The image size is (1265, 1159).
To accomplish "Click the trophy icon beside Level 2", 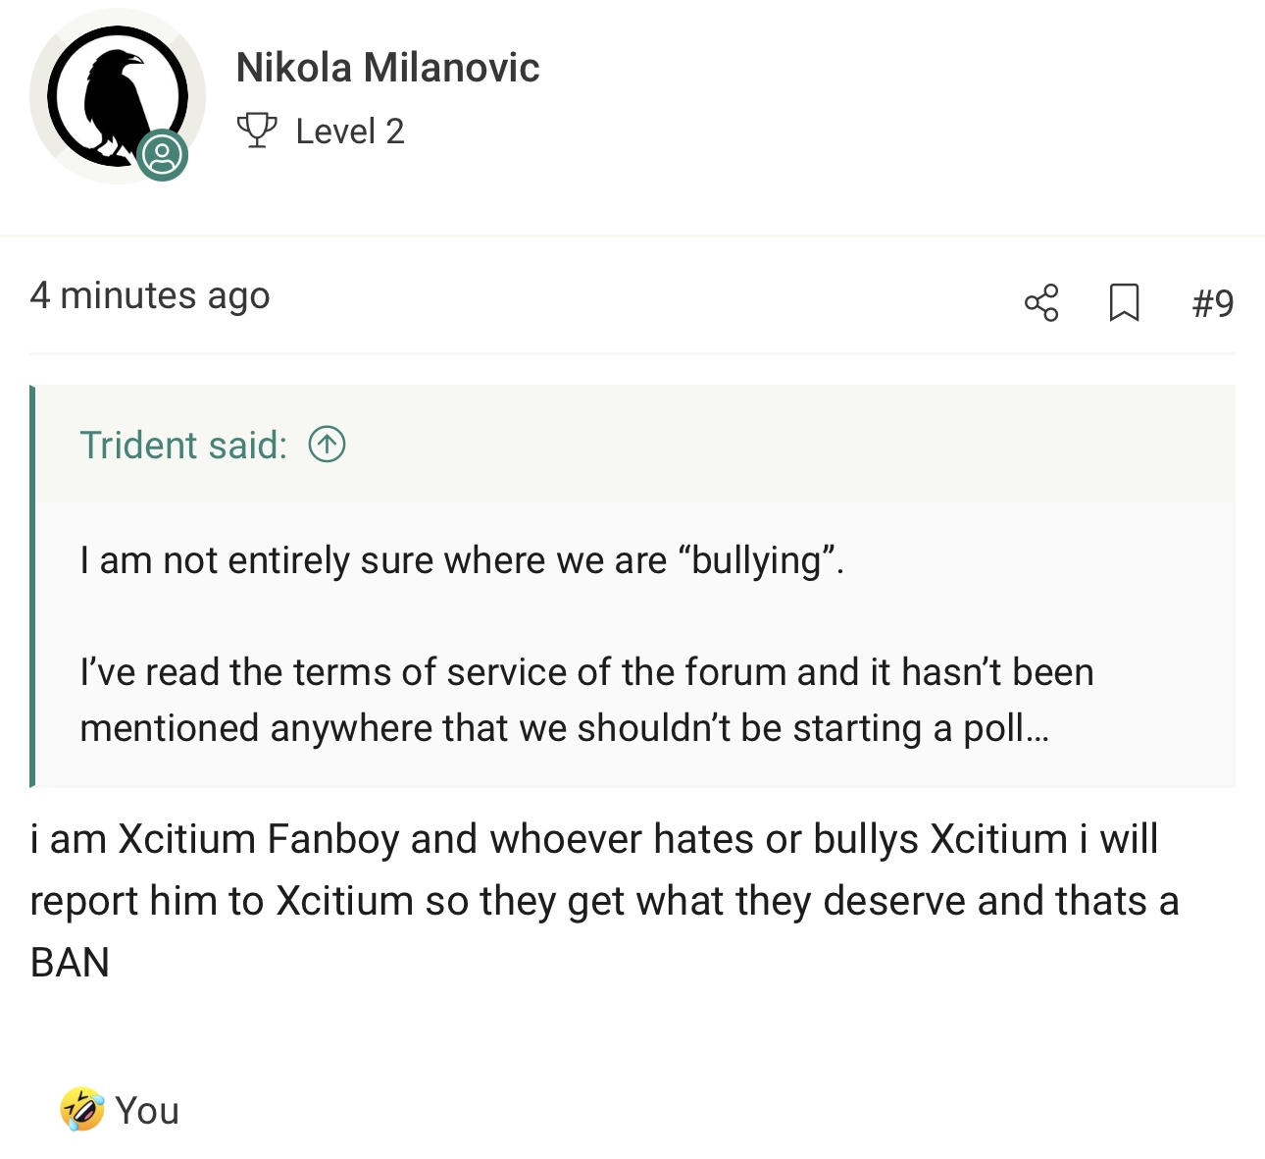I will 257,131.
